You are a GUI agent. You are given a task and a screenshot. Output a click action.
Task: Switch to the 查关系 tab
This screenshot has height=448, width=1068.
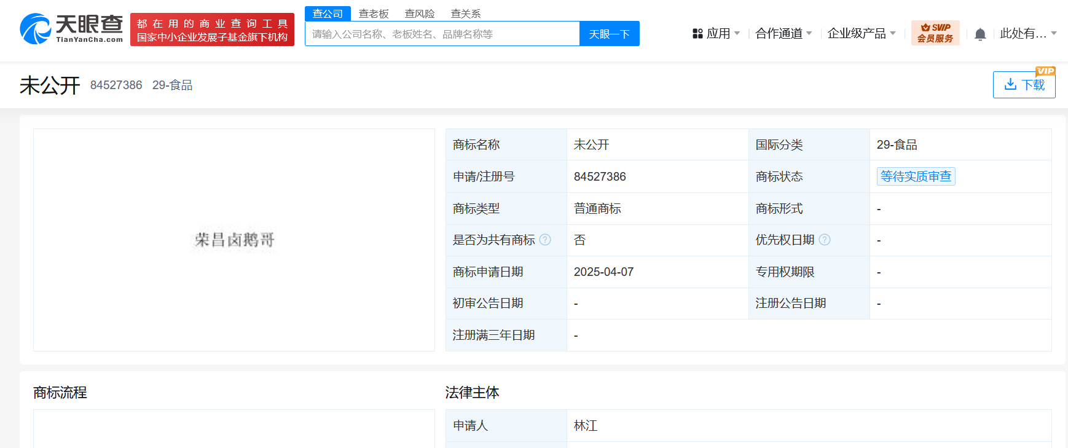[x=466, y=14]
